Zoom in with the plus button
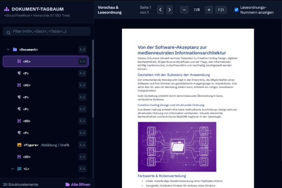Viewport: 282px width, 188px height. [x=209, y=10]
